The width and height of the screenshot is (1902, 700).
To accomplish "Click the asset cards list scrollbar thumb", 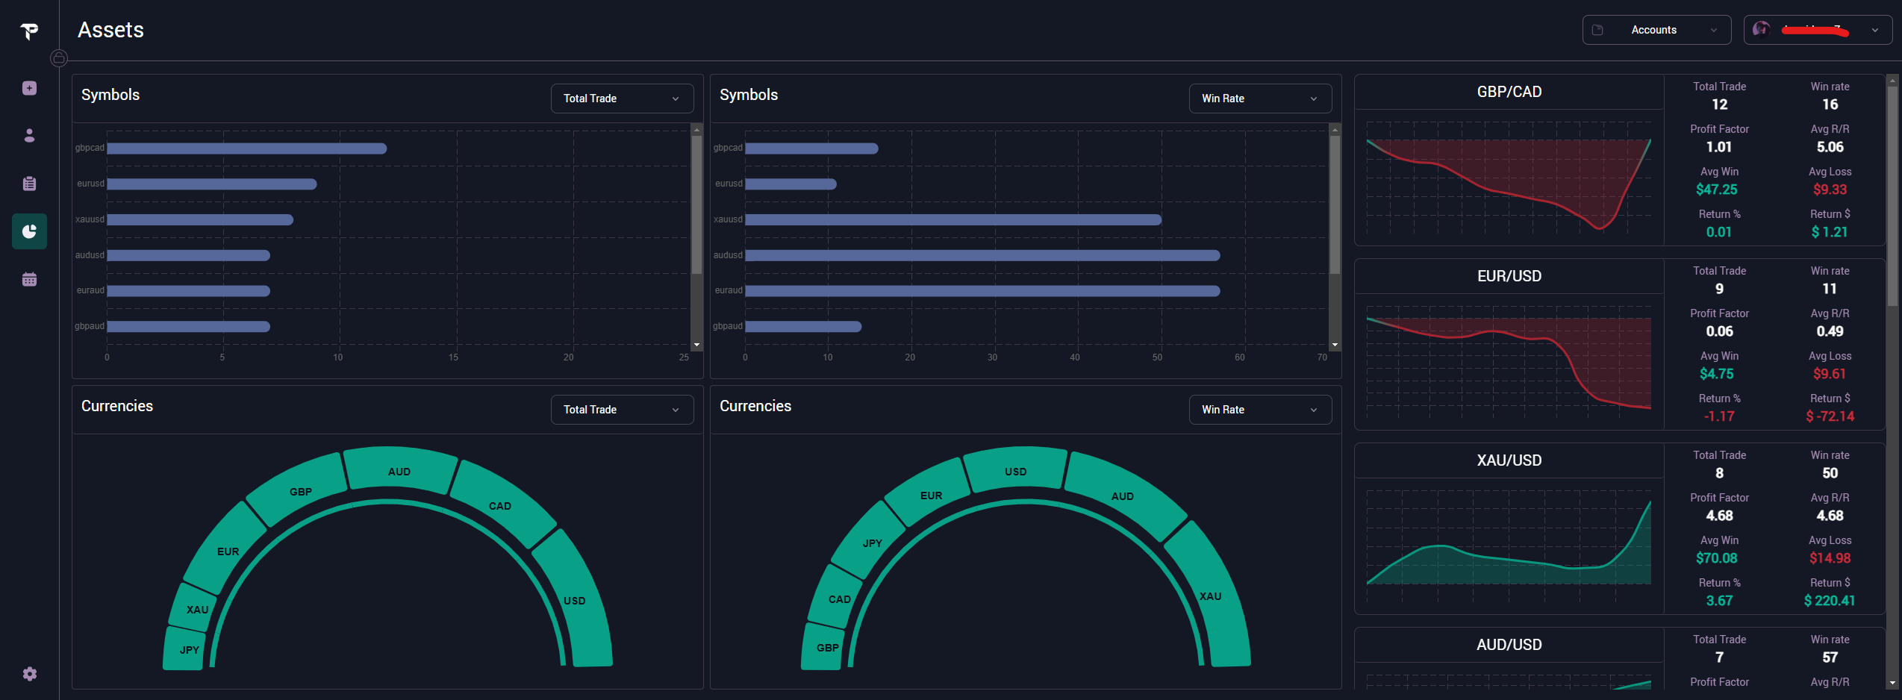I will pos(1892,196).
